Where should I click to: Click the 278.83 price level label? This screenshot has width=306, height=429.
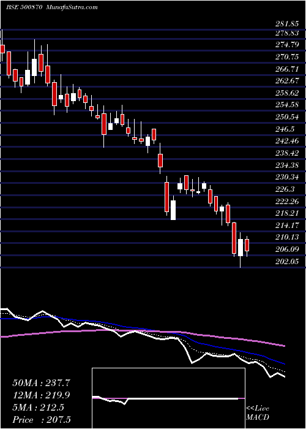coord(286,33)
